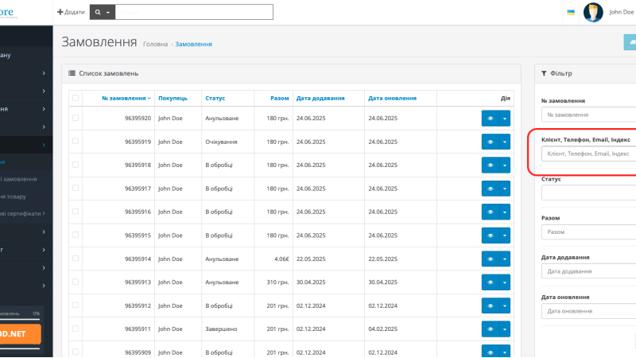Click the John Doe username in header
This screenshot has width=636, height=358.
(622, 12)
